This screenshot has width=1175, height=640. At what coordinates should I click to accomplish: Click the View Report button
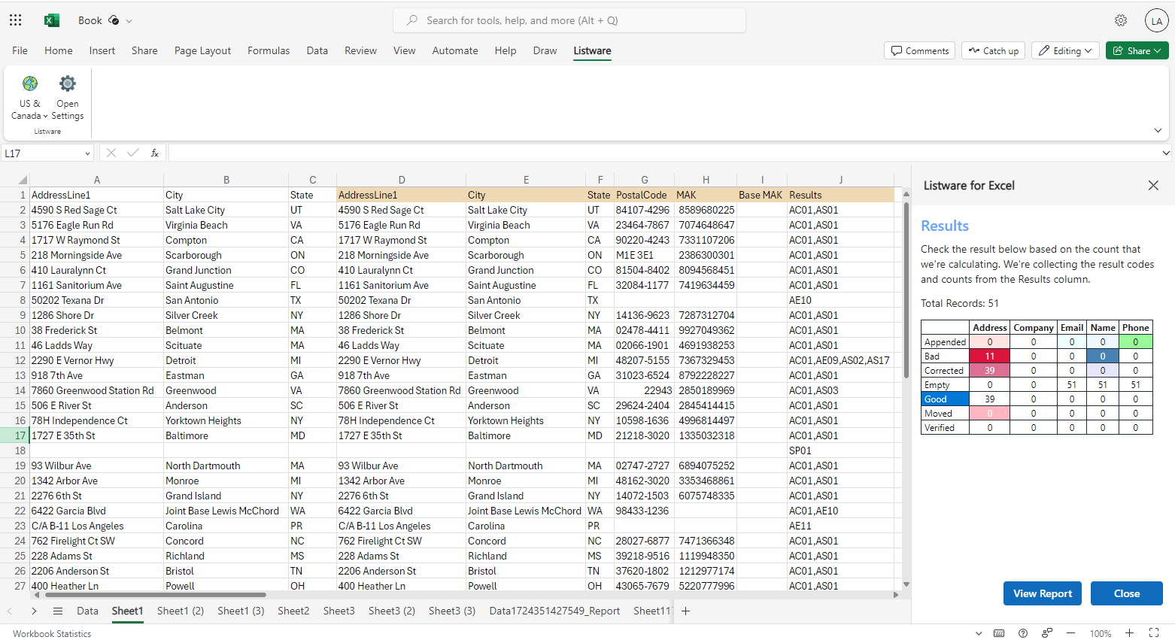pos(1043,593)
